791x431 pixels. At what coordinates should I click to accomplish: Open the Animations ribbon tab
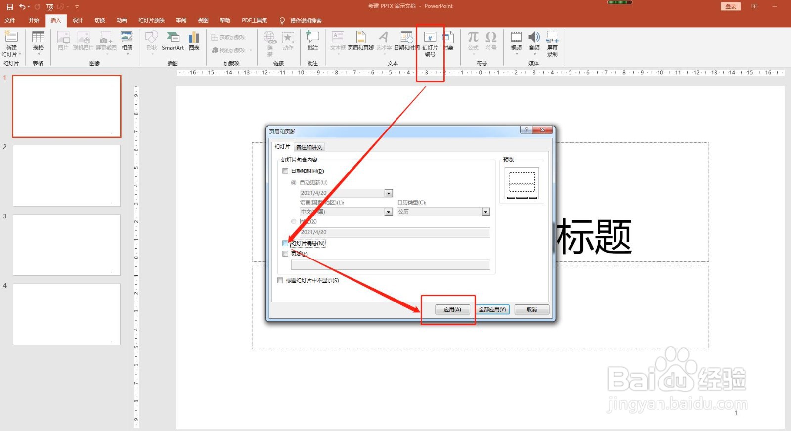pyautogui.click(x=122, y=20)
